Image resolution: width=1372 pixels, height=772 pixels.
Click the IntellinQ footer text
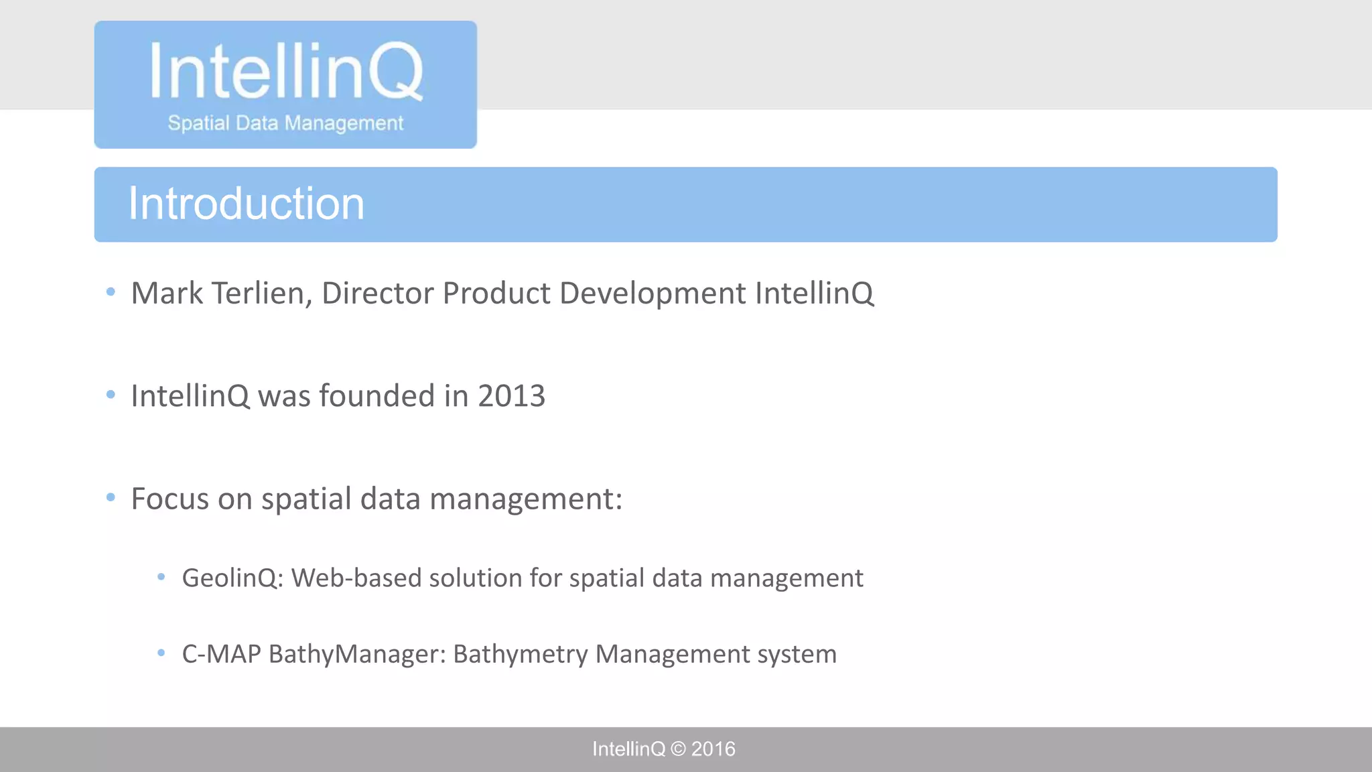coord(628,749)
